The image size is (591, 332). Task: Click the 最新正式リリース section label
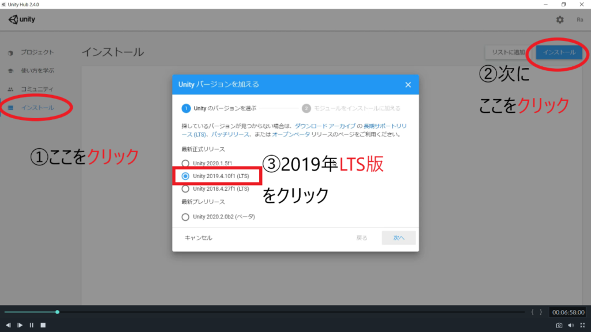pyautogui.click(x=203, y=149)
